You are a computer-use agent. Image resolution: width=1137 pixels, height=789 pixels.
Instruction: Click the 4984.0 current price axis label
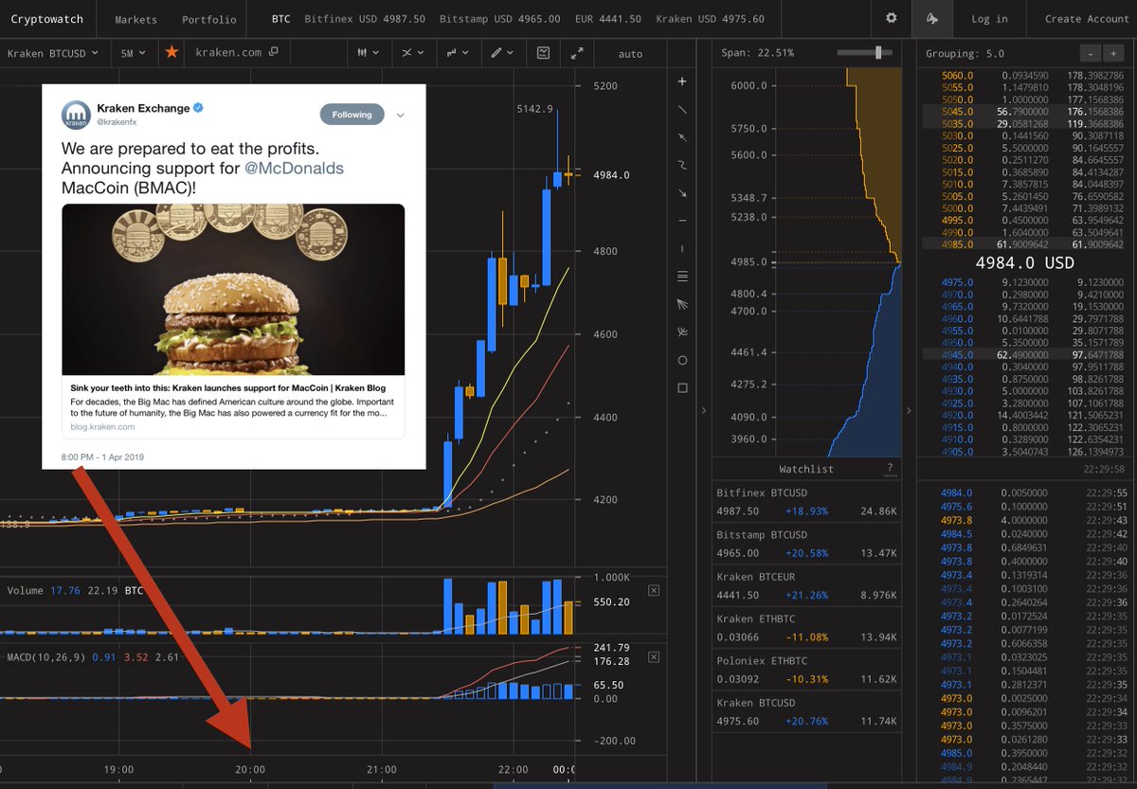611,174
